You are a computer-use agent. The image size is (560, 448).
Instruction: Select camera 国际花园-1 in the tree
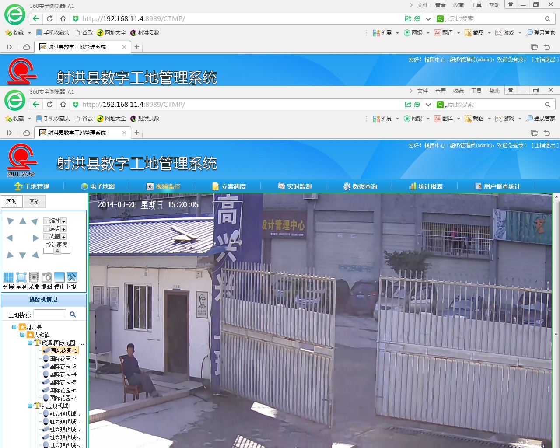pyautogui.click(x=60, y=351)
